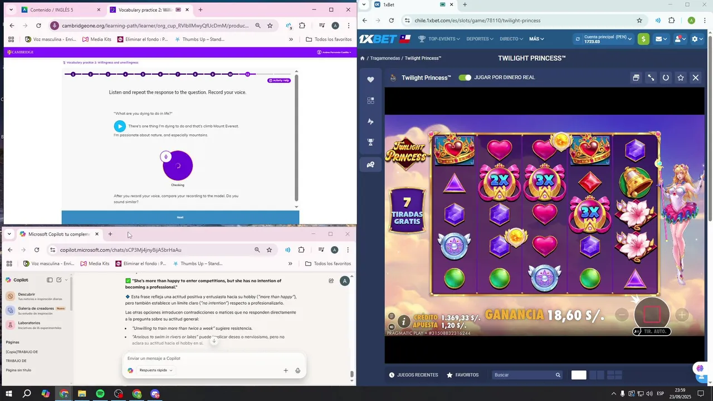Viewport: 713px width, 401px height.
Task: Select the four-game grid layout view
Action: pyautogui.click(x=614, y=375)
